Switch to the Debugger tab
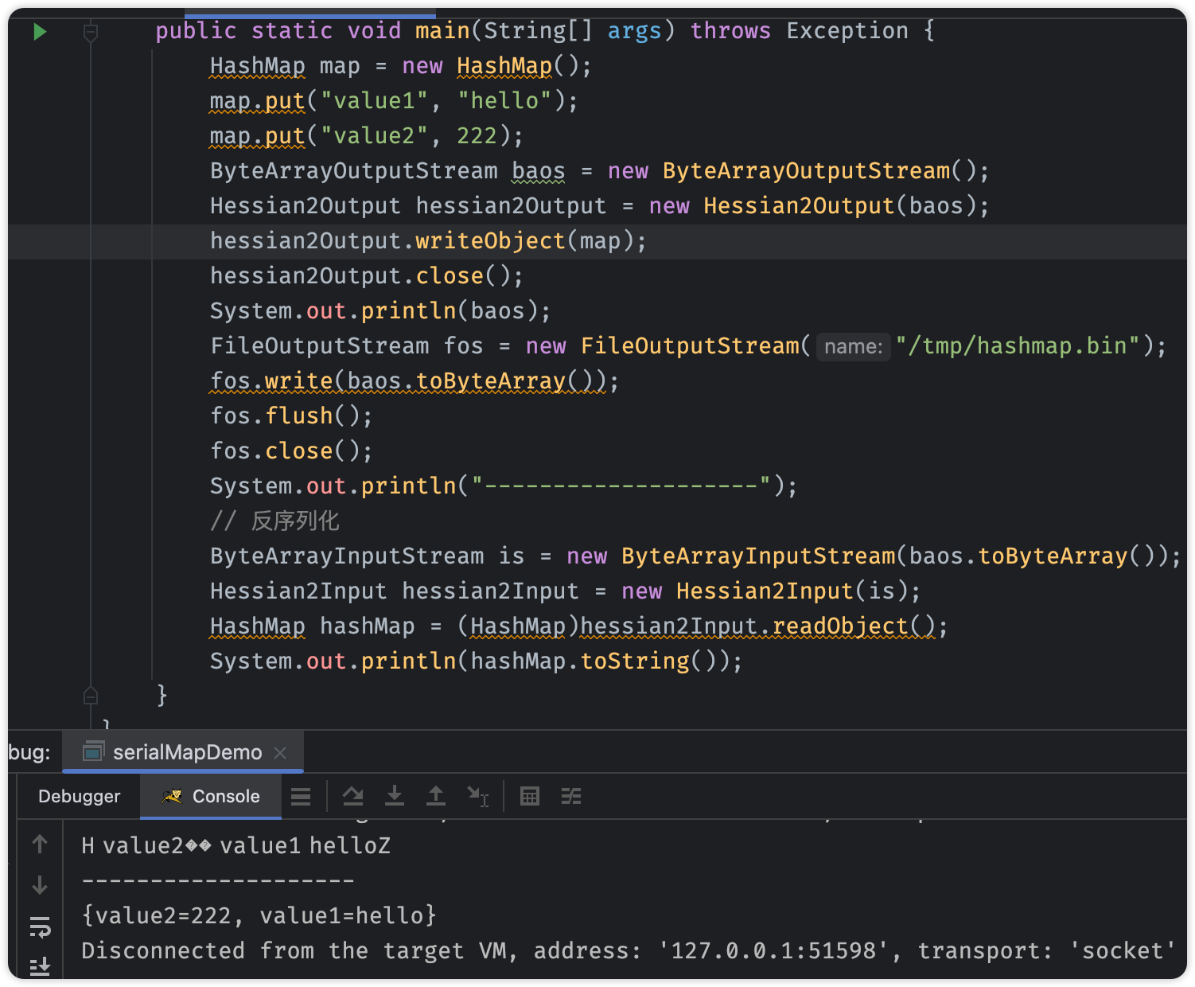This screenshot has width=1195, height=987. pyautogui.click(x=79, y=796)
